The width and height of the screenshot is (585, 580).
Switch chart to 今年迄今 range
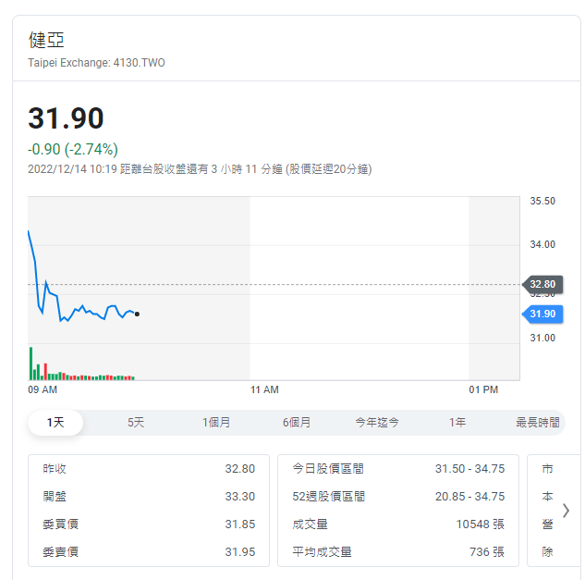pos(377,423)
